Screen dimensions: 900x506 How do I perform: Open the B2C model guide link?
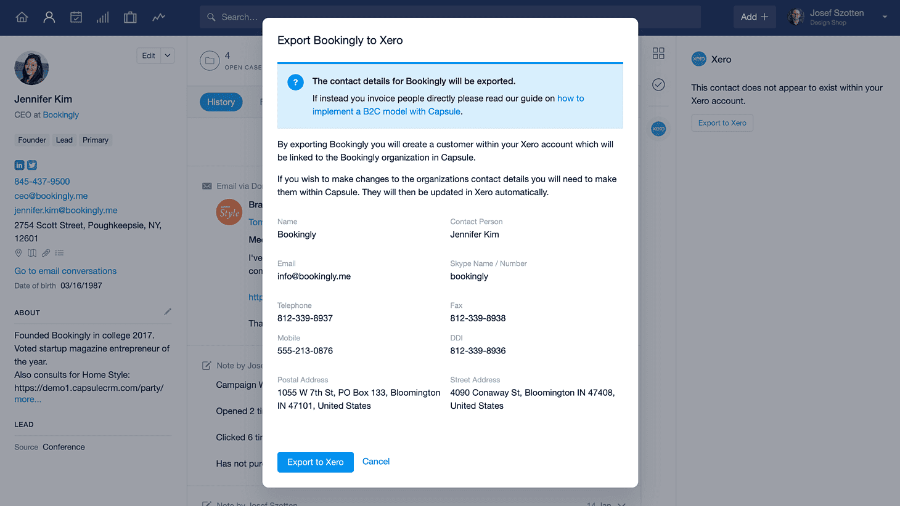click(448, 105)
